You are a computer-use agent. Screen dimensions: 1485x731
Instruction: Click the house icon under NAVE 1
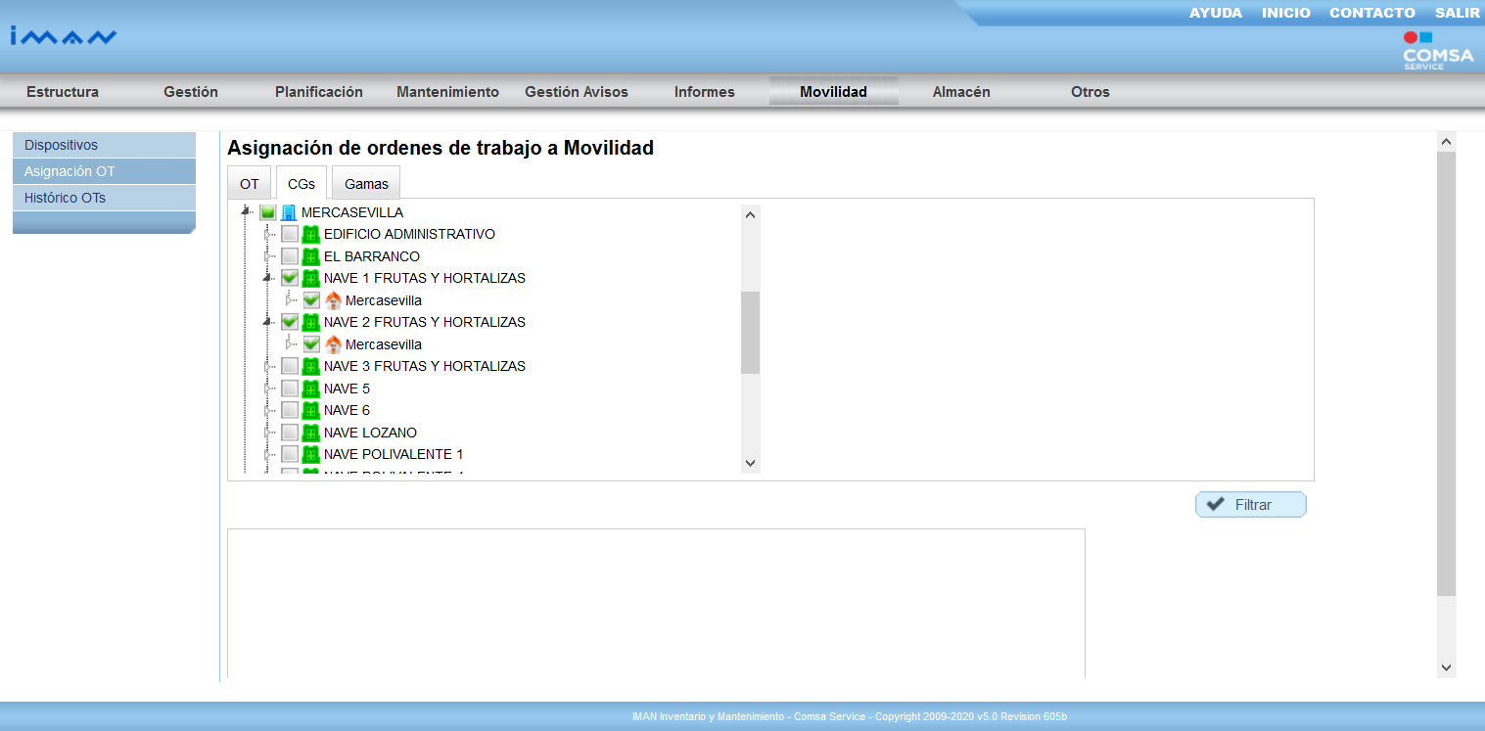coord(333,300)
